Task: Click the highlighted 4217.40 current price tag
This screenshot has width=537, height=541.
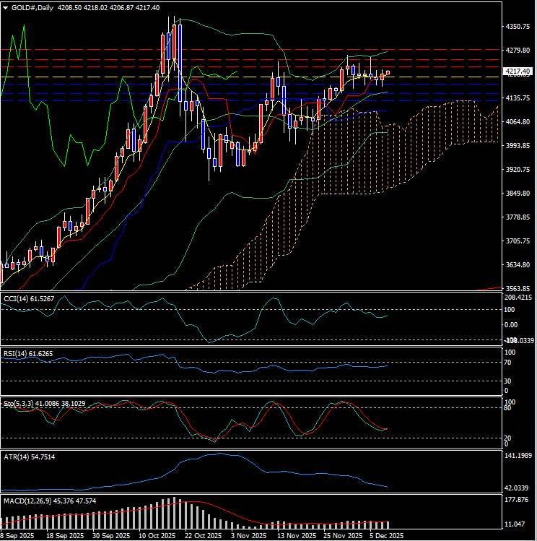Action: tap(519, 72)
